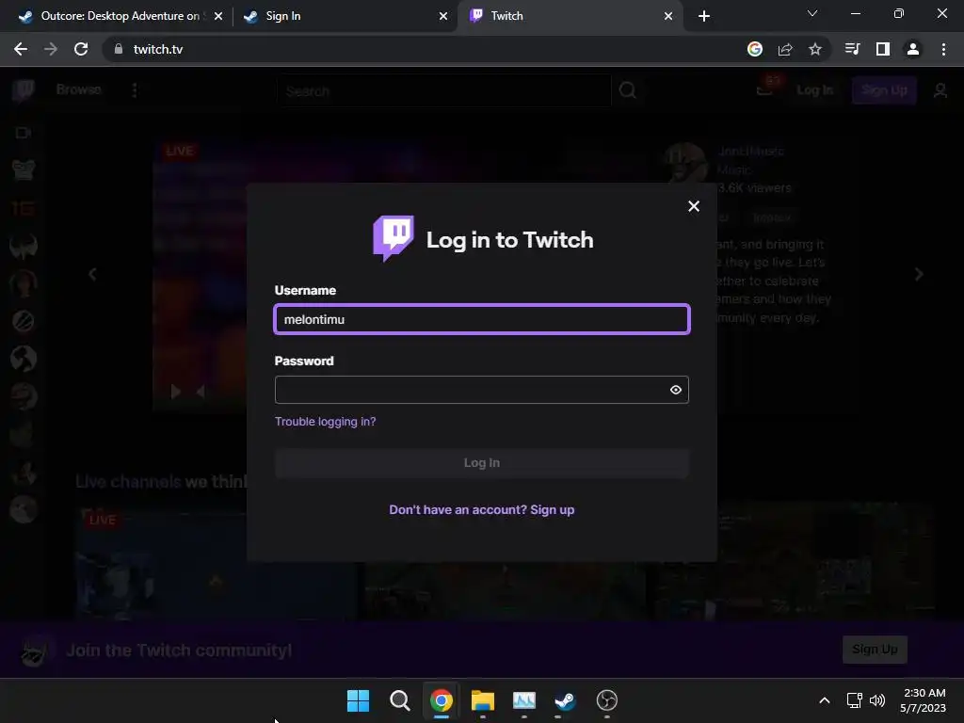Screen dimensions: 964x723
Task: Close the Sign In tab
Action: tap(443, 16)
